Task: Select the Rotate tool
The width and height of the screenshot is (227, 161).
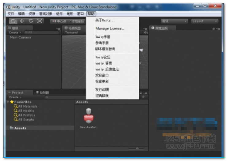Action: coord(31,21)
